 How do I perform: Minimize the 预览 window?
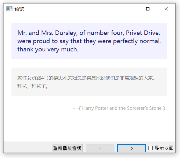pyautogui.click(x=130, y=9)
